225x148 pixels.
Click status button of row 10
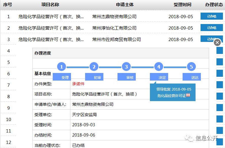point(219,119)
